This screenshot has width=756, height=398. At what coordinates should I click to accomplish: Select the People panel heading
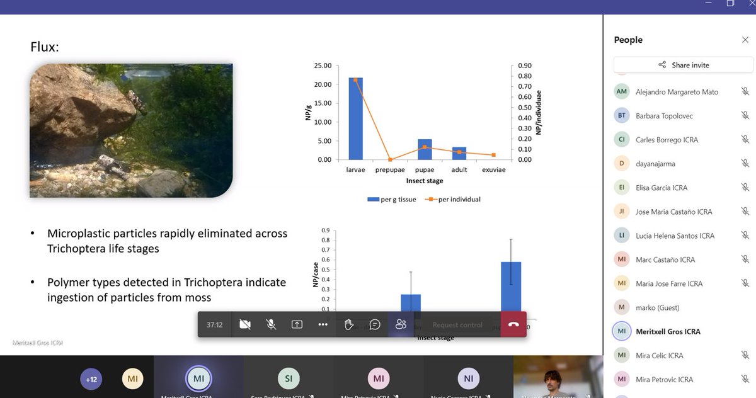pos(628,40)
